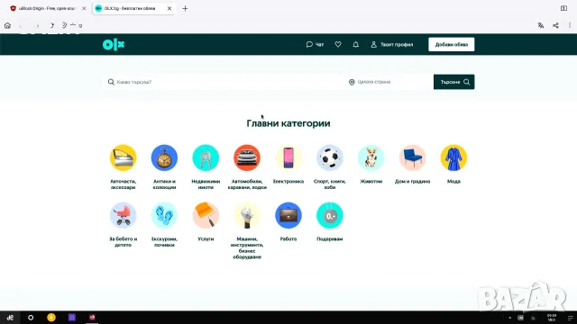The width and height of the screenshot is (577, 324).
Task: Open the Автомобили, каравани, лодки category
Action: click(247, 166)
